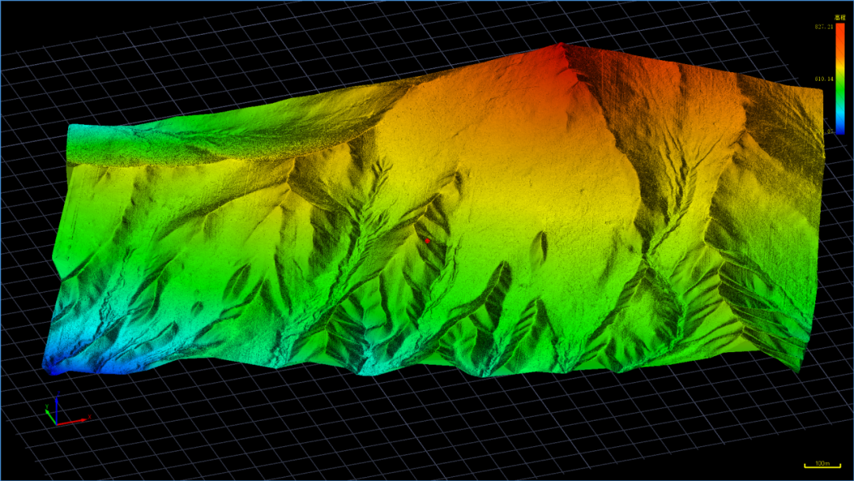Click the green Y axis arrow of the gizmo

[x=51, y=416]
